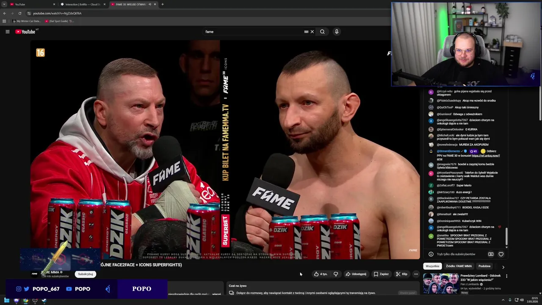Viewport: 542px width, 305px height.
Task: Click the Otwórz panel button
Action: point(407,293)
